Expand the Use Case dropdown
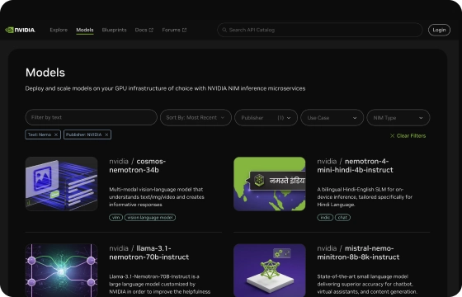The image size is (462, 297). [332, 117]
